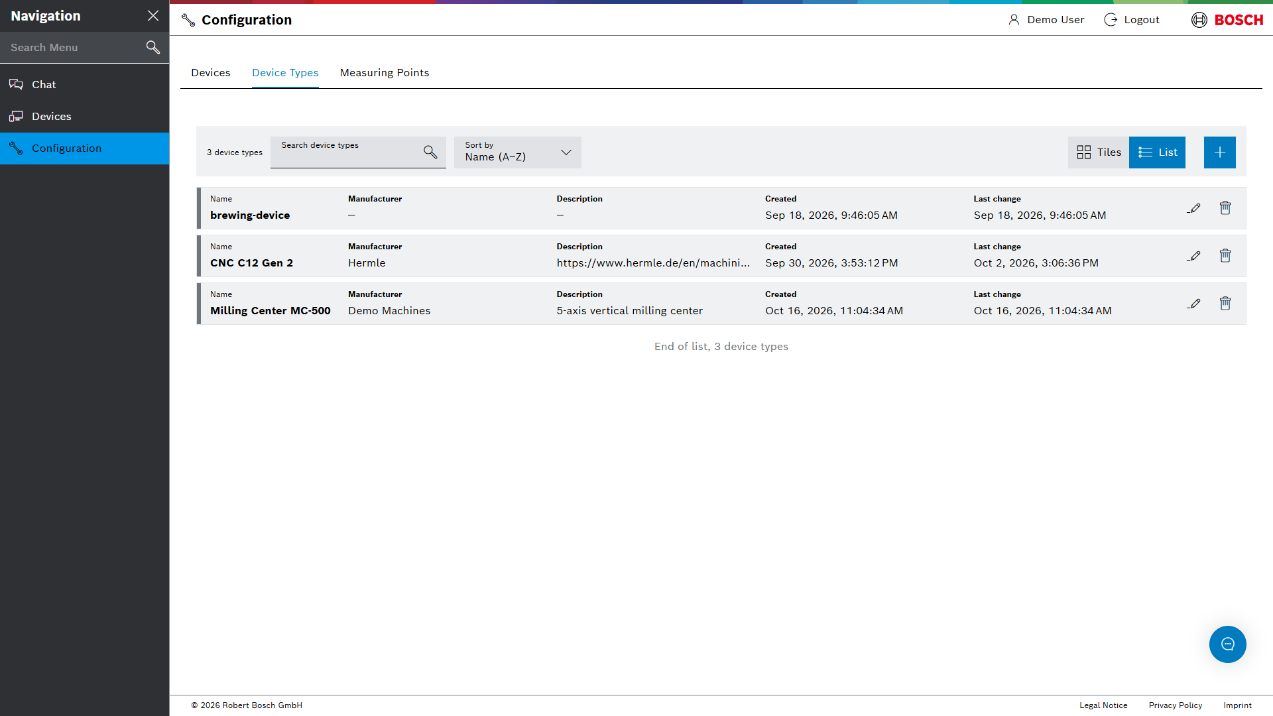Image resolution: width=1273 pixels, height=716 pixels.
Task: Click Created date Sep 30, 2026, 3:53:12 PM
Action: (831, 263)
